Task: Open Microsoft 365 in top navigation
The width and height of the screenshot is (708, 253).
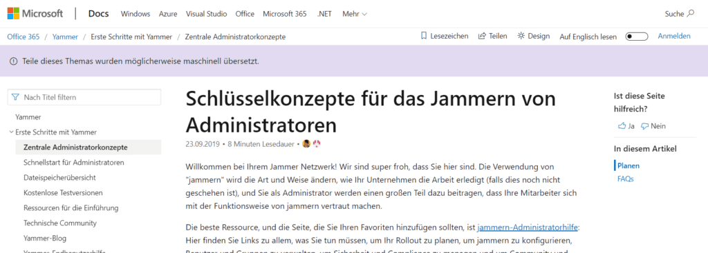Action: point(284,14)
